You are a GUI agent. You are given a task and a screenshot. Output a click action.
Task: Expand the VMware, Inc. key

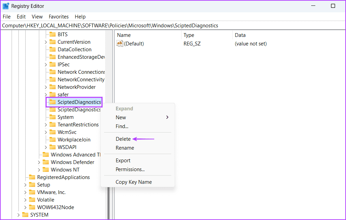(25, 192)
